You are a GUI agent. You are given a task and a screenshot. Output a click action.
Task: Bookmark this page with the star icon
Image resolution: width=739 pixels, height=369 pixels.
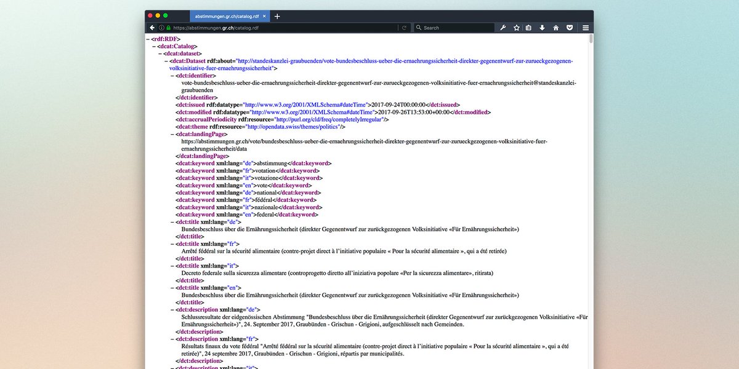pos(517,28)
